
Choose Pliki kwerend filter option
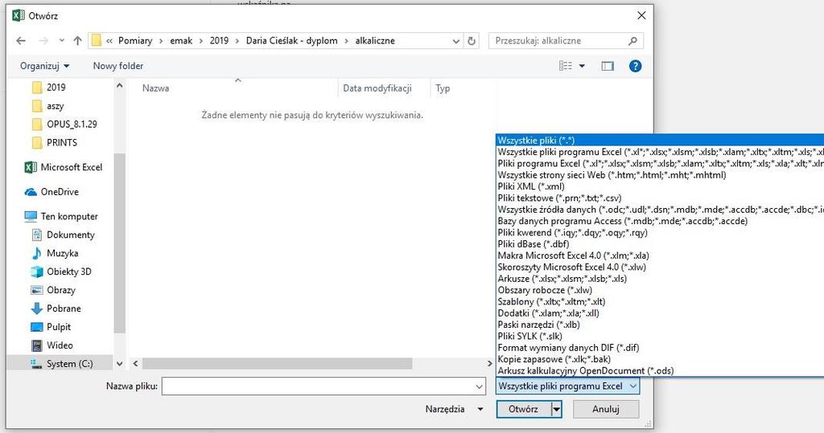(660, 232)
